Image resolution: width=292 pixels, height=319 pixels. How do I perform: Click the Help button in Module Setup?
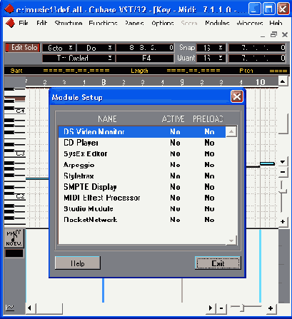coord(78,263)
